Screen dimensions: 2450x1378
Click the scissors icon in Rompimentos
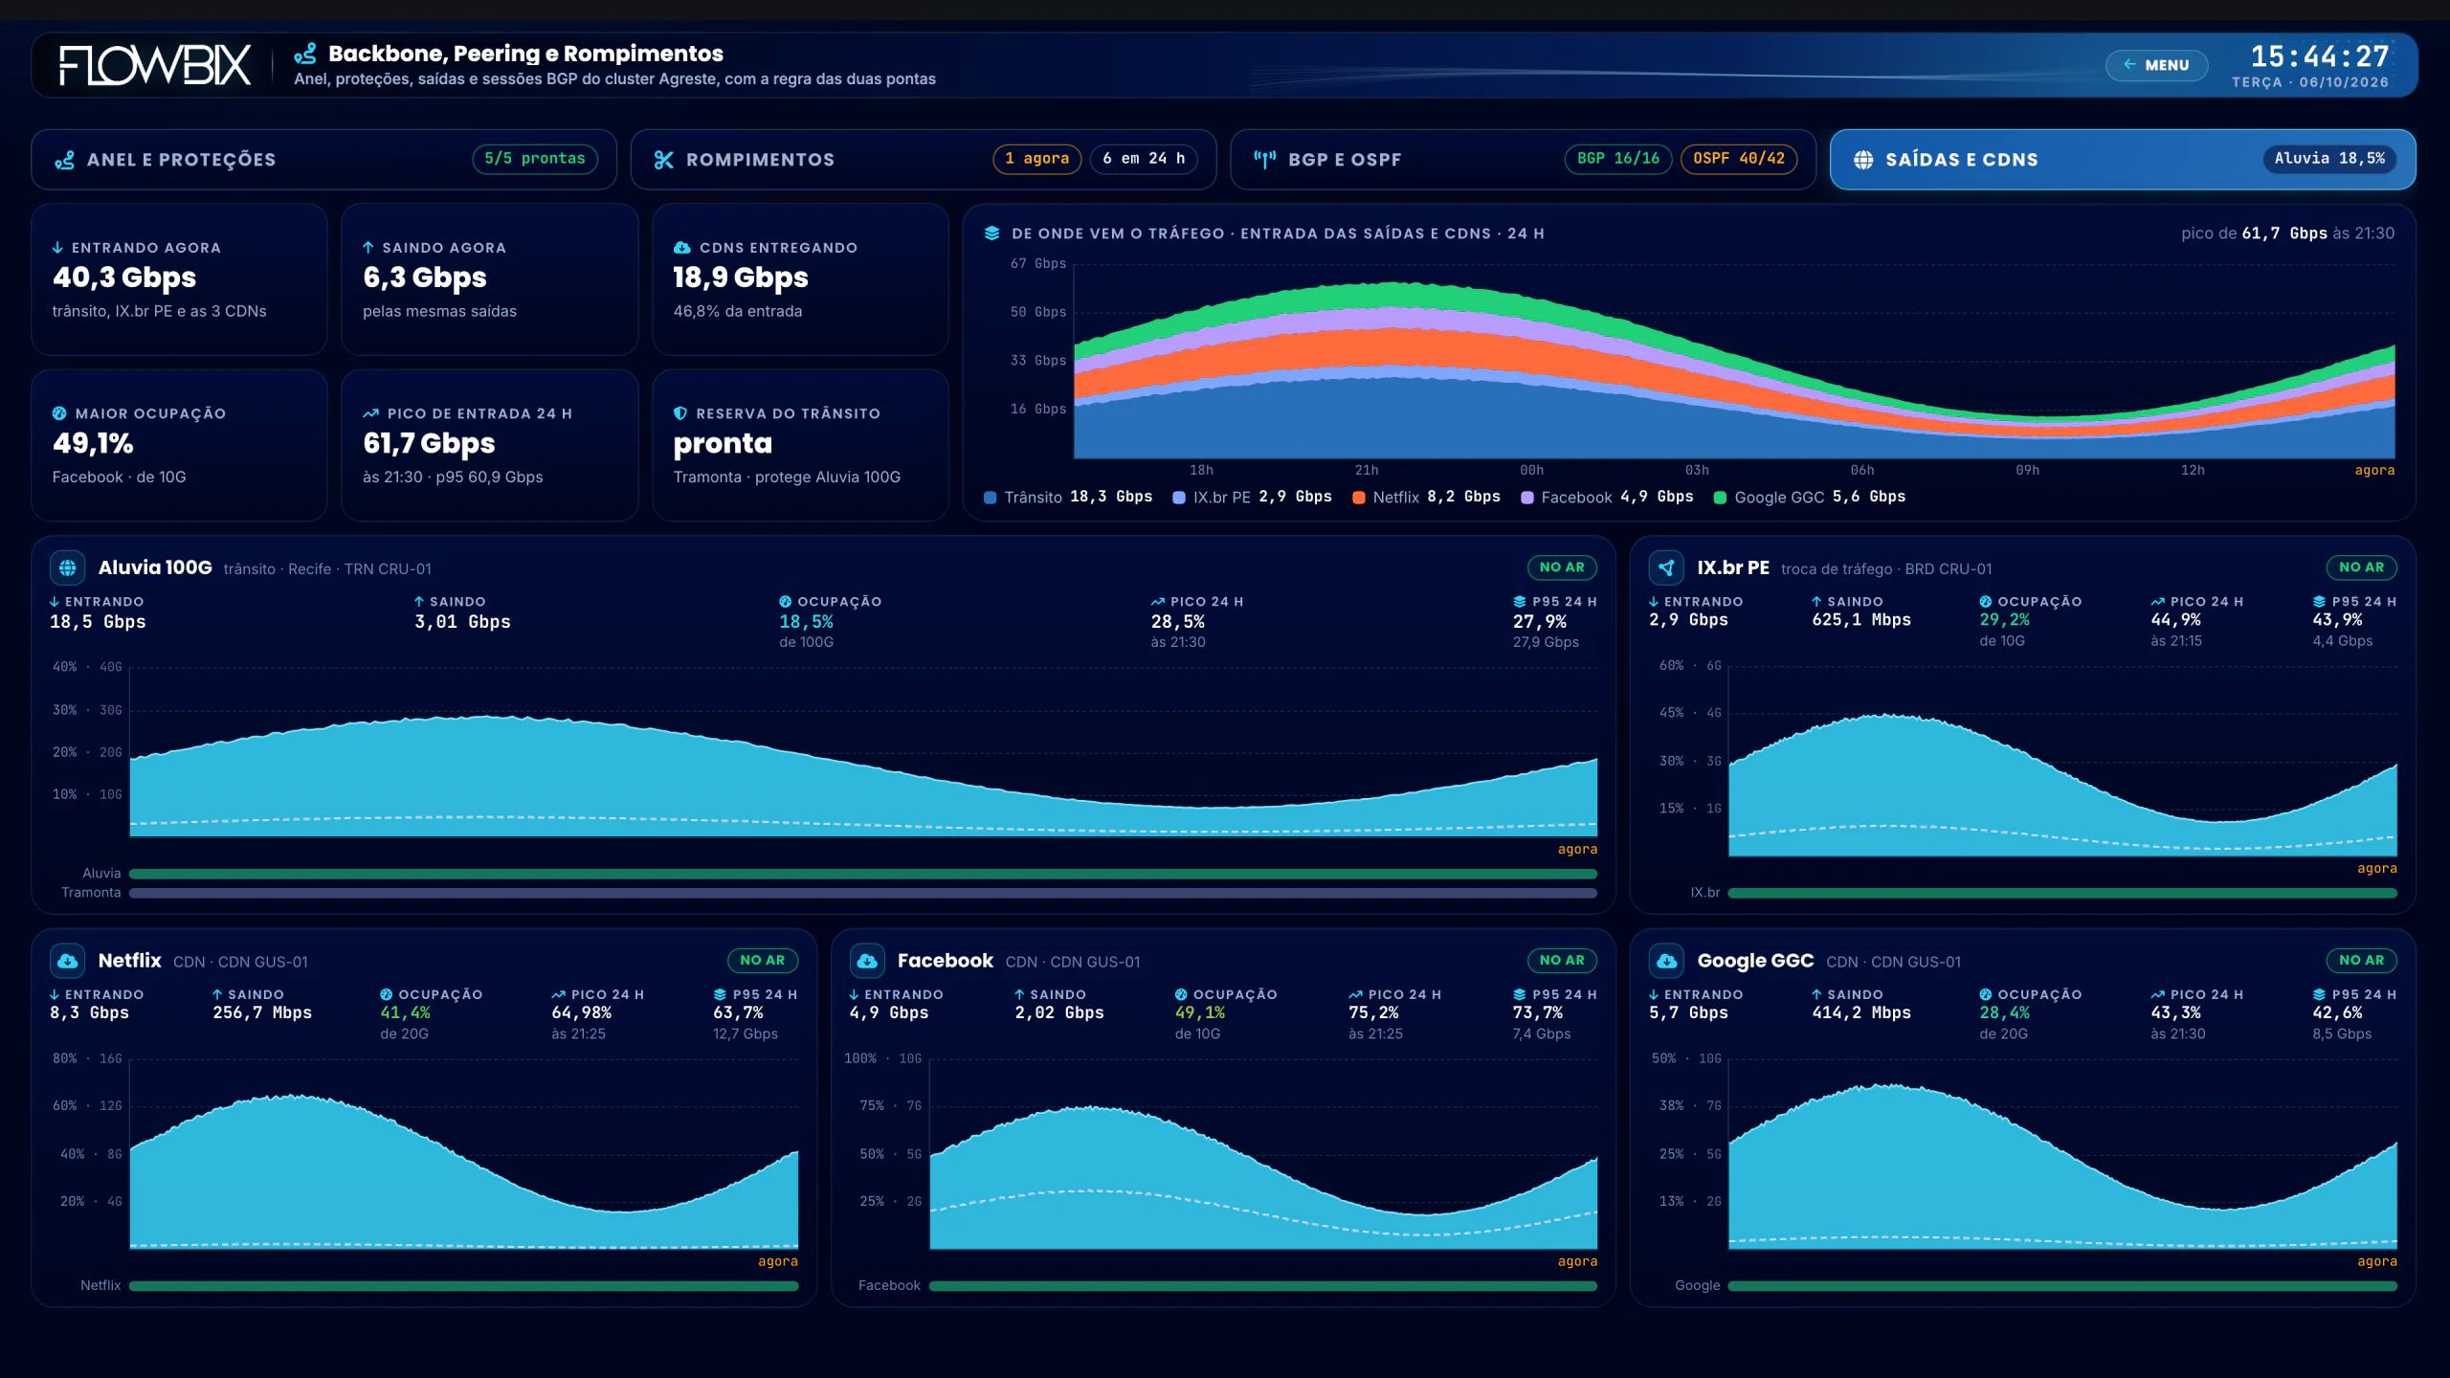click(x=663, y=160)
